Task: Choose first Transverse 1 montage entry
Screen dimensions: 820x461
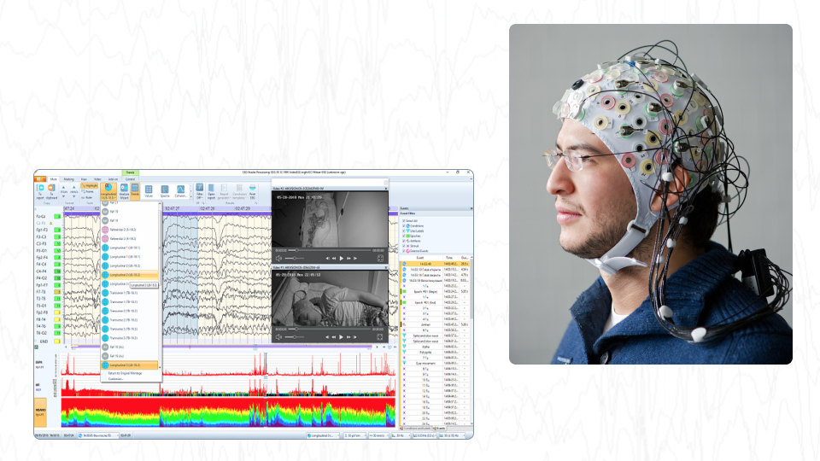Action: click(129, 293)
